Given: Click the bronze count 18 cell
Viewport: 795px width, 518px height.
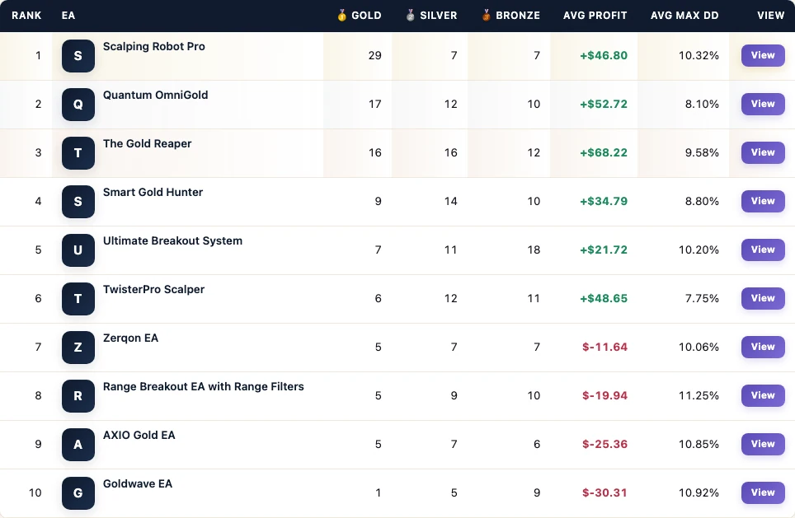Looking at the screenshot, I should pyautogui.click(x=534, y=250).
